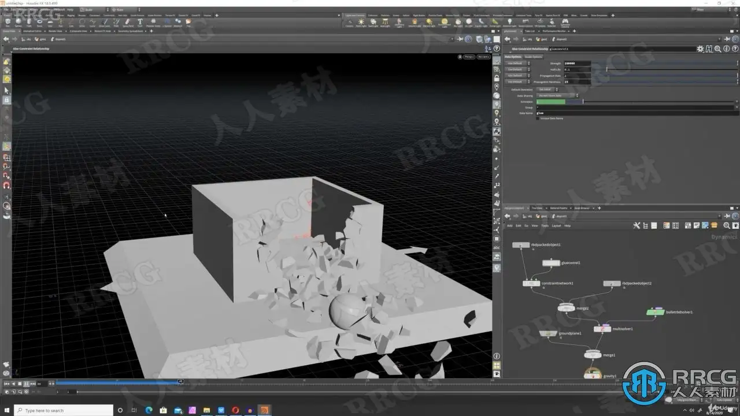740x416 pixels.
Task: Click the wrench tools icon in network editor
Action: (637, 225)
